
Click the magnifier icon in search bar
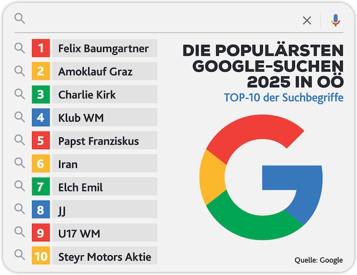point(19,19)
